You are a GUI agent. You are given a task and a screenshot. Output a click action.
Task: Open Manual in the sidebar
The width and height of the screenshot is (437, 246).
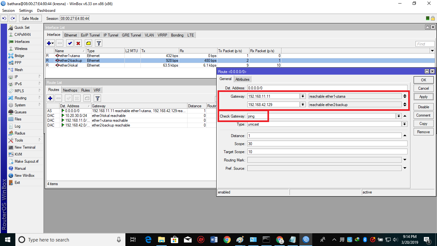tap(20, 168)
